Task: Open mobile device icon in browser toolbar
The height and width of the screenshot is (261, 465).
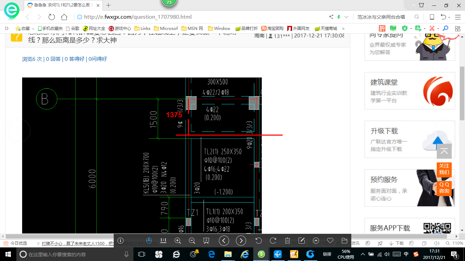Action: coord(432,17)
